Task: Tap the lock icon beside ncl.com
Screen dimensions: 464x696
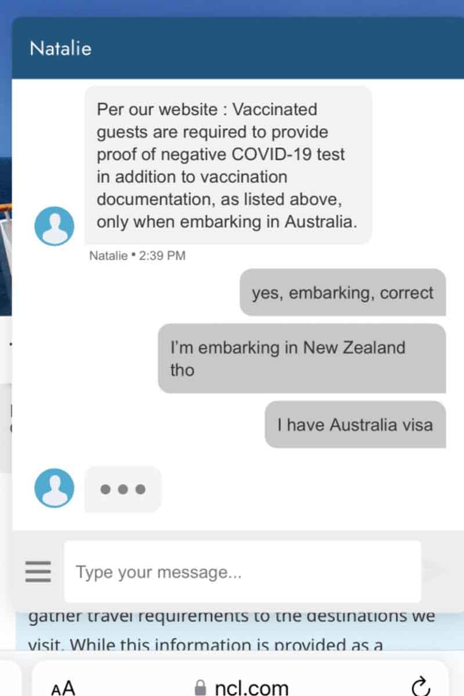Action: [x=201, y=688]
